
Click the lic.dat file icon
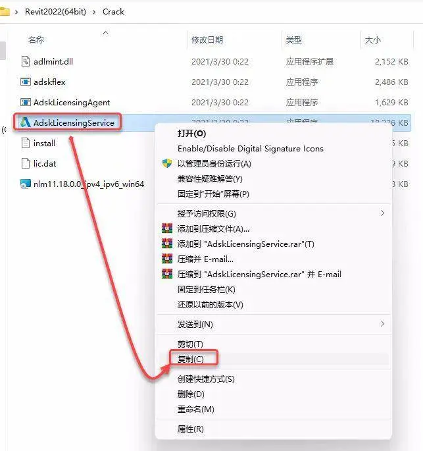(25, 163)
